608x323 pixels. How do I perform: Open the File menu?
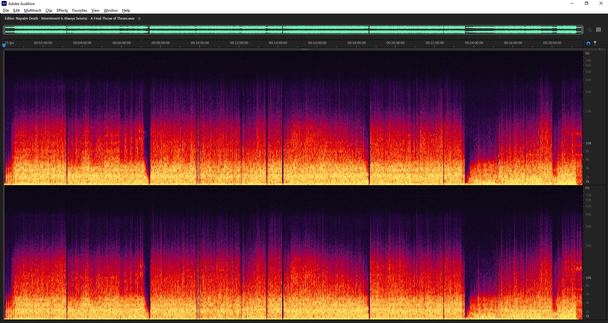click(x=6, y=10)
